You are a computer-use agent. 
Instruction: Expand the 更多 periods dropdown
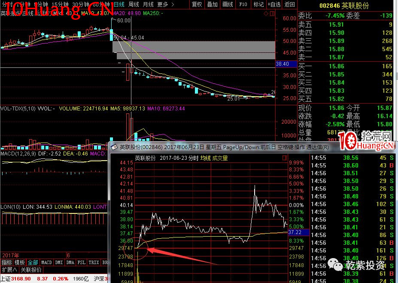pyautogui.click(x=164, y=4)
